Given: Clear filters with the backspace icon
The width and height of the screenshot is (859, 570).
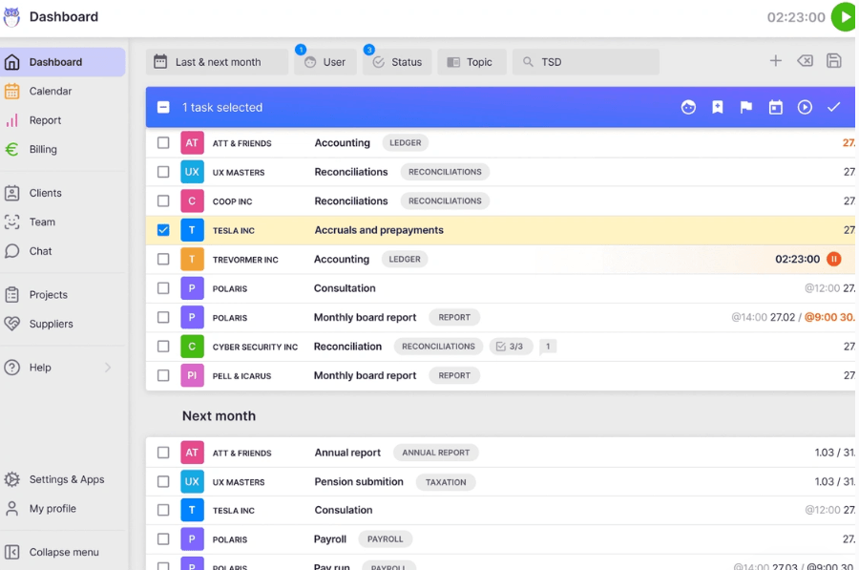Looking at the screenshot, I should tap(805, 61).
